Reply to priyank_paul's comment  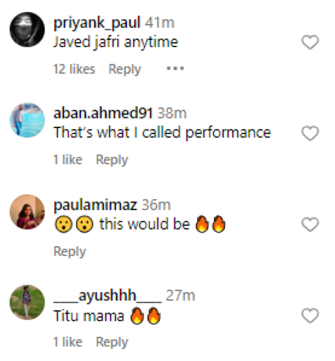(x=125, y=69)
